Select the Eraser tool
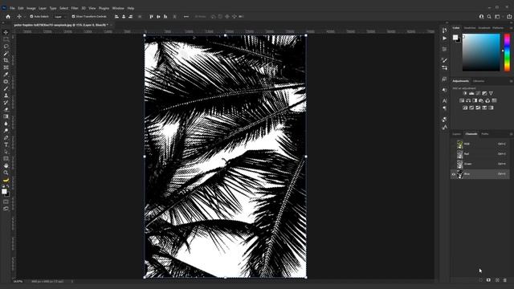This screenshot has width=514, height=289. (x=6, y=109)
